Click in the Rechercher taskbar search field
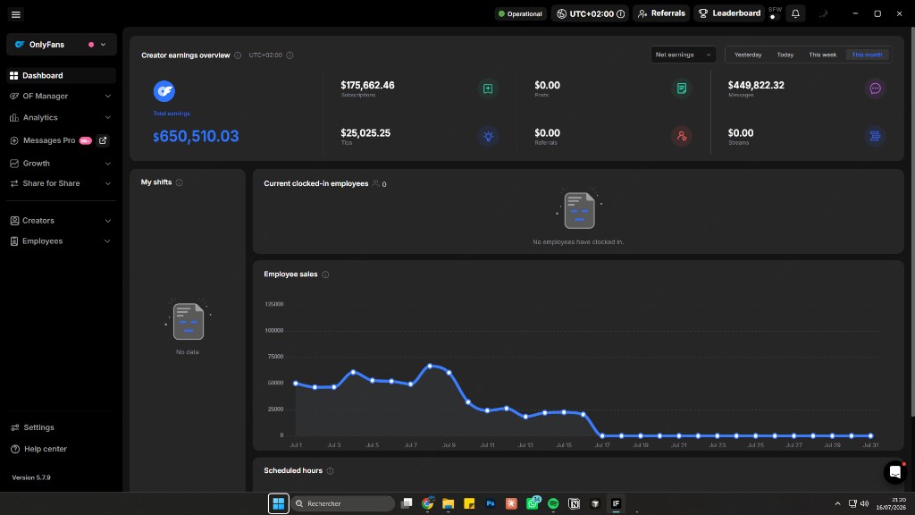 (x=343, y=503)
